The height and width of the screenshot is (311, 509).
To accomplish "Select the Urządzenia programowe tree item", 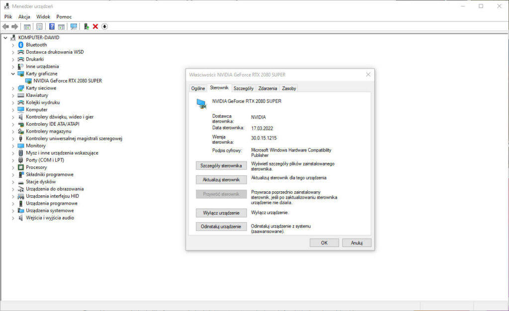I will point(52,203).
